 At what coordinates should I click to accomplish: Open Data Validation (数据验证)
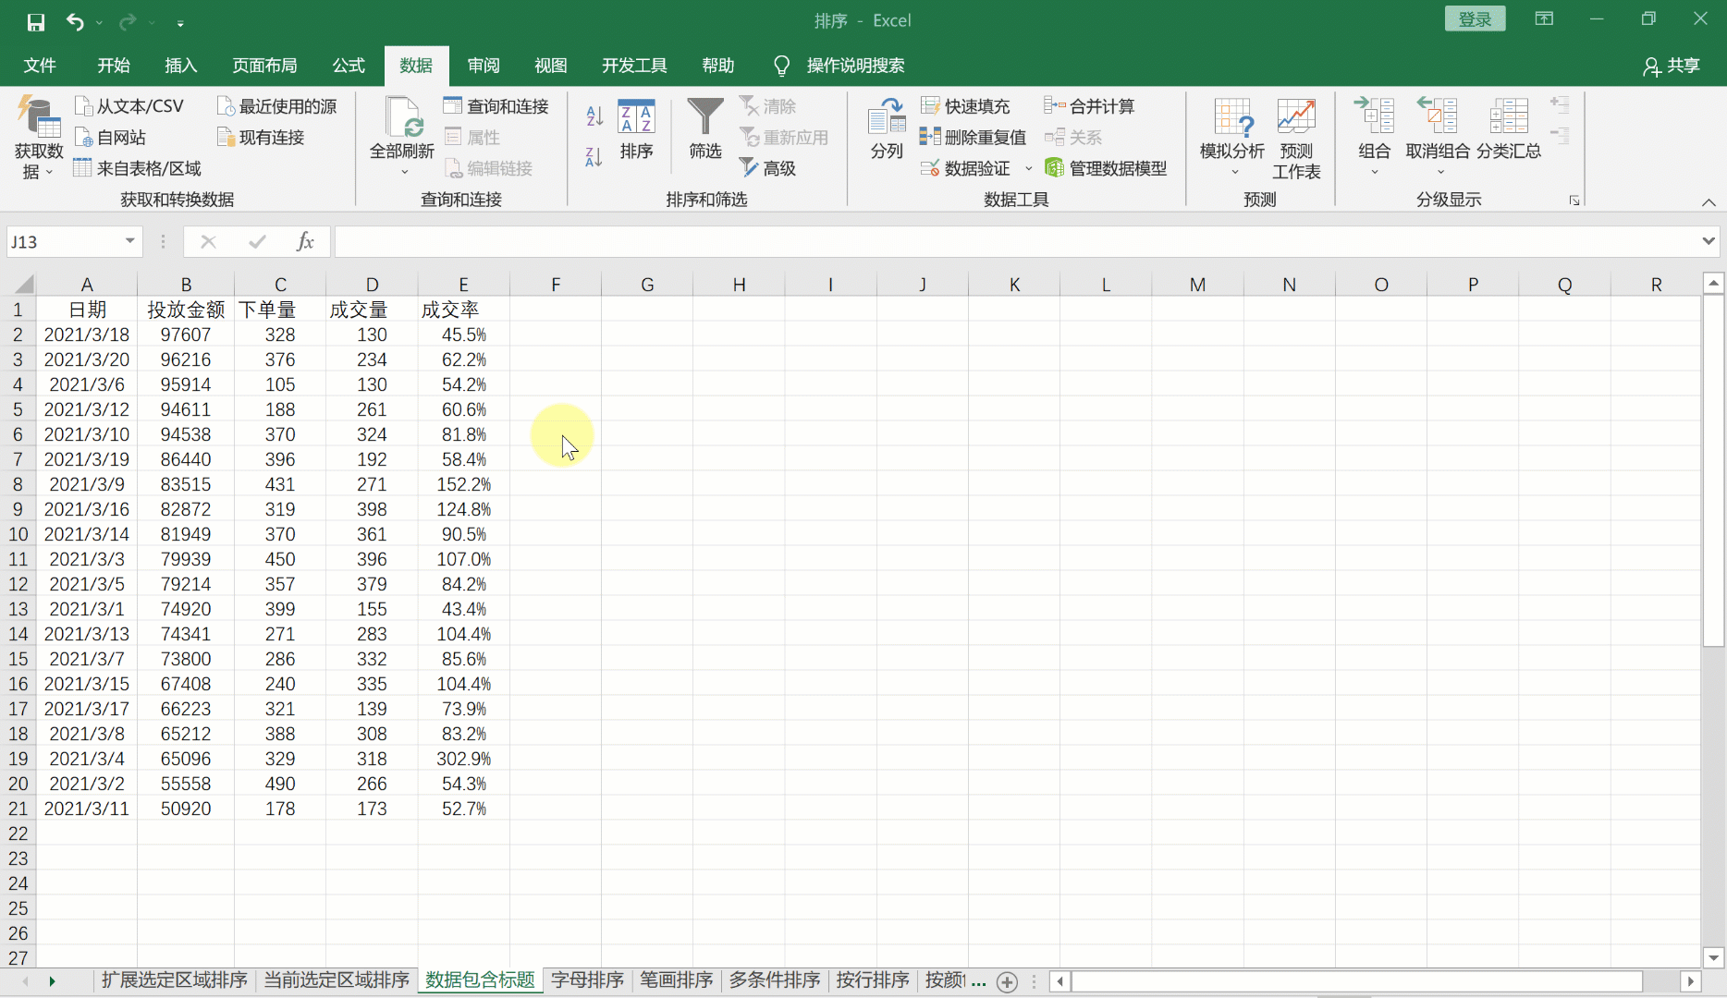pos(966,168)
